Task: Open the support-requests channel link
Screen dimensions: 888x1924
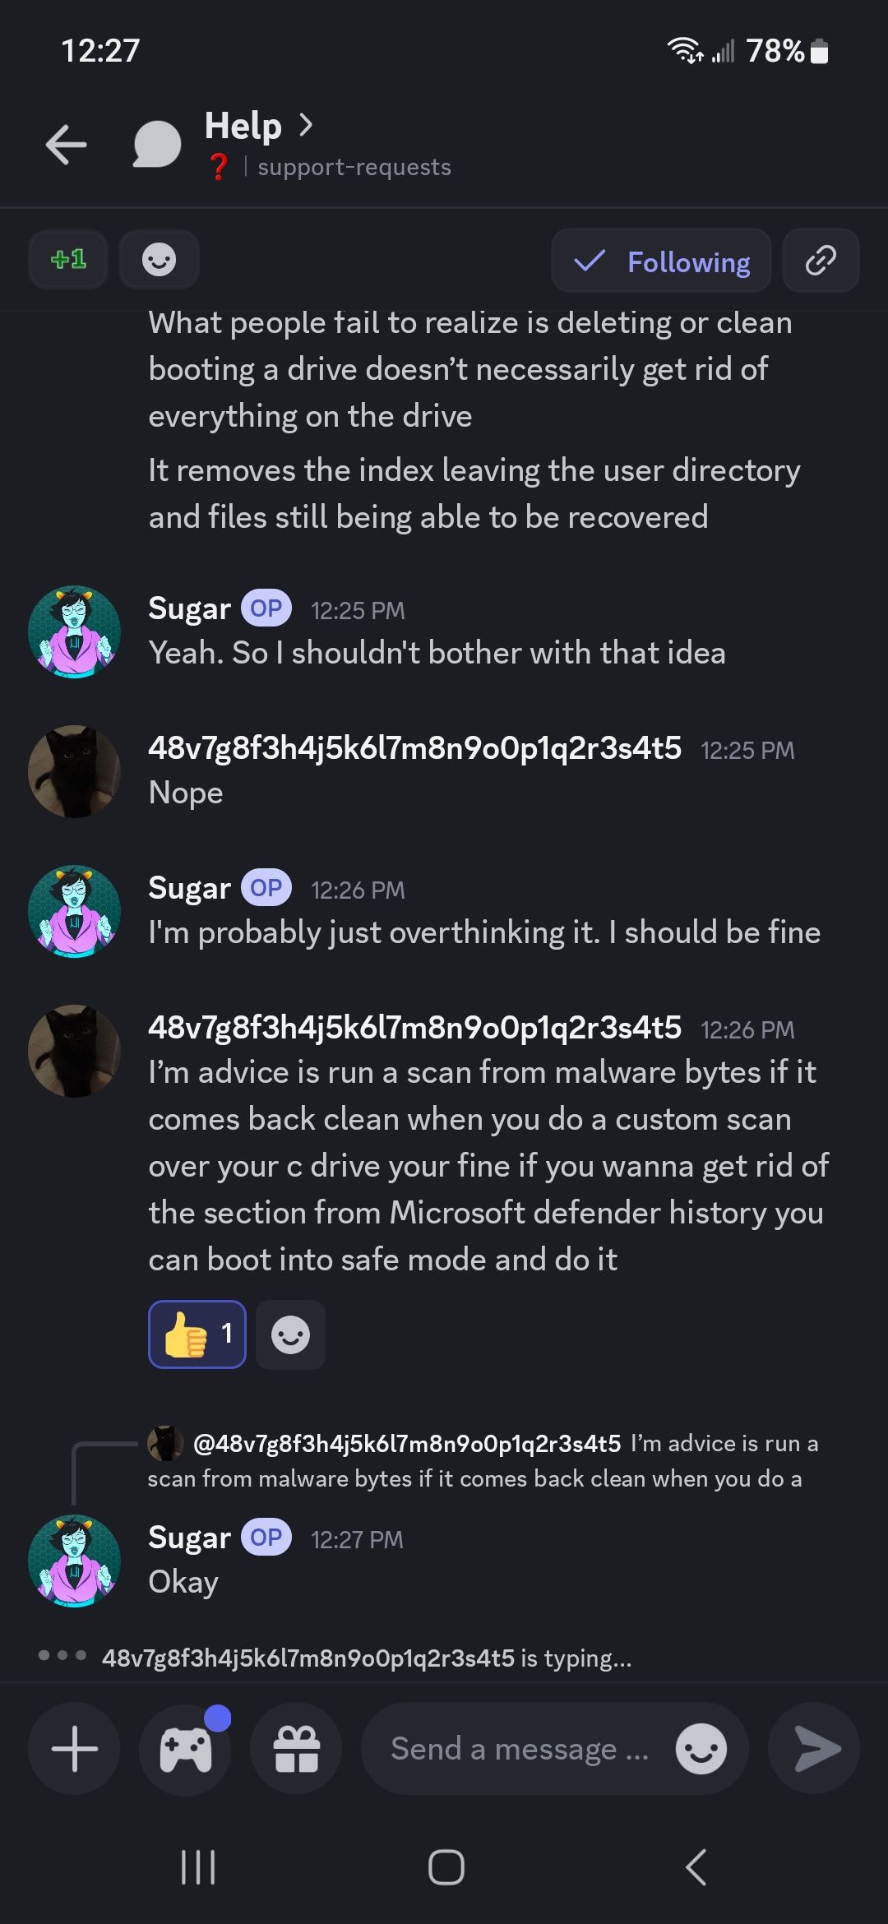Action: pos(354,167)
